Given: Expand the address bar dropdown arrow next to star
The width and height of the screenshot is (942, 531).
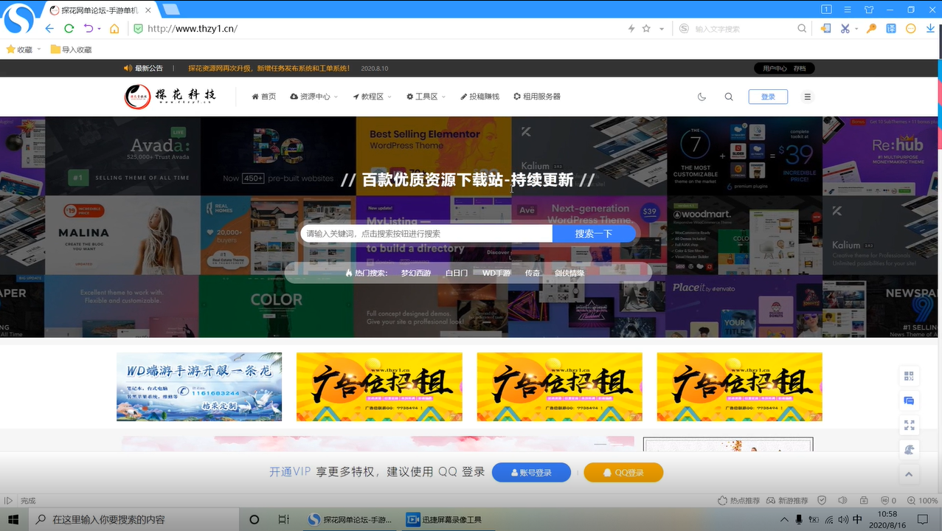Looking at the screenshot, I should click(662, 29).
